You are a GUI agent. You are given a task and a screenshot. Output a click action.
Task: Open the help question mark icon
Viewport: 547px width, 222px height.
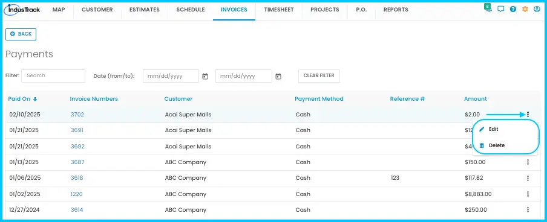513,10
